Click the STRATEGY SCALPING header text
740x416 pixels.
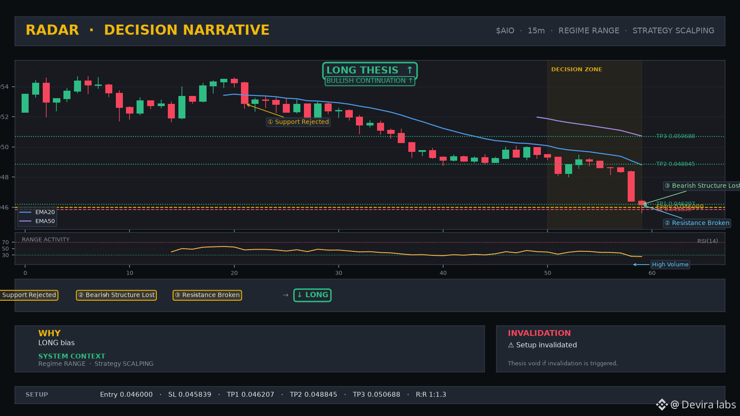coord(673,31)
